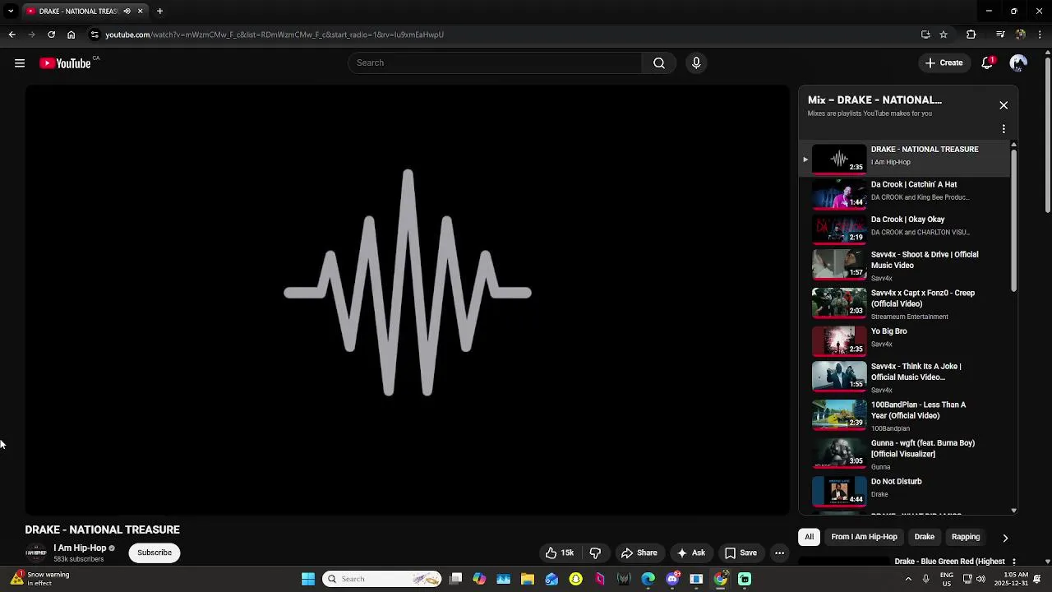Screen dimensions: 1052x592
Task: Install app icon in address bar
Action: pos(925,35)
